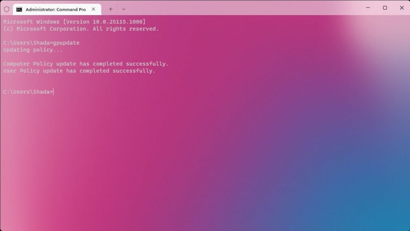Place cursor at the active command prompt

[x=53, y=92]
